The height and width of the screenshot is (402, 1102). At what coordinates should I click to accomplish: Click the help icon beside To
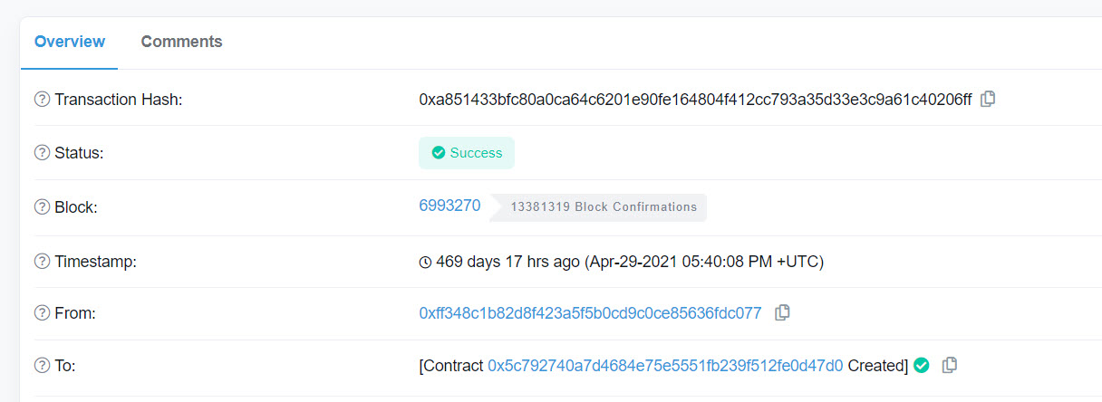42,366
